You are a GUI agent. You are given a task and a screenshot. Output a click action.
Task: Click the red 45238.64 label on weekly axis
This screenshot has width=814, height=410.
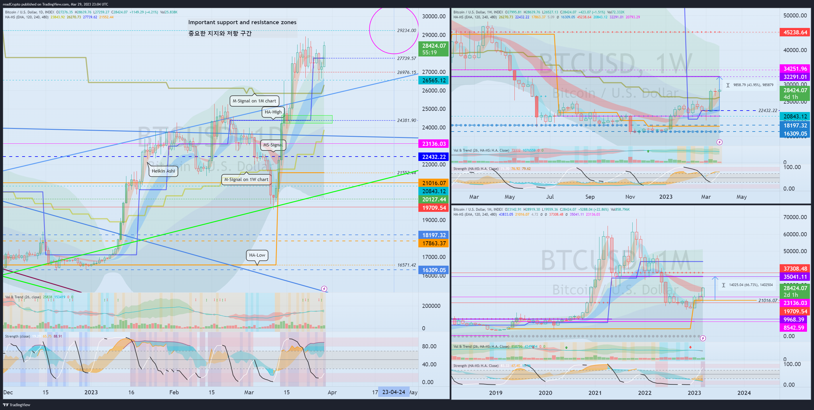(795, 32)
